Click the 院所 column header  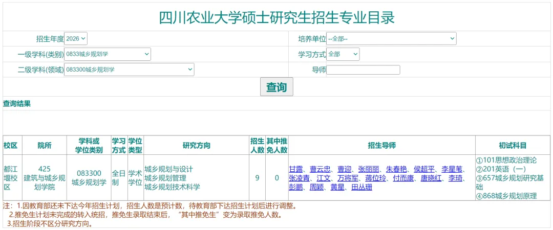coord(45,146)
